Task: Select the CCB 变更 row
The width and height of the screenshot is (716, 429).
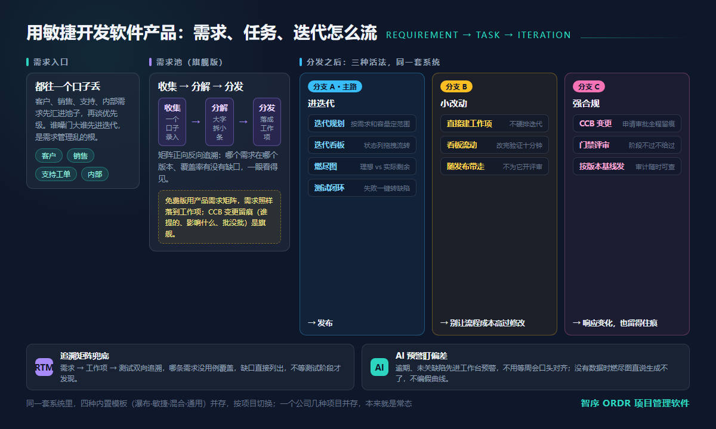Action: [x=627, y=123]
